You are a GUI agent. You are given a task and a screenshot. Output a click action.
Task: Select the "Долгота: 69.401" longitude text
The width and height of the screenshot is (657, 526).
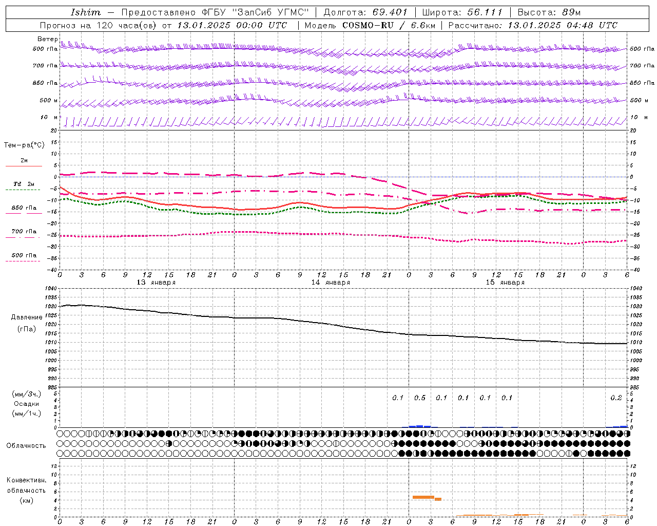click(x=365, y=12)
